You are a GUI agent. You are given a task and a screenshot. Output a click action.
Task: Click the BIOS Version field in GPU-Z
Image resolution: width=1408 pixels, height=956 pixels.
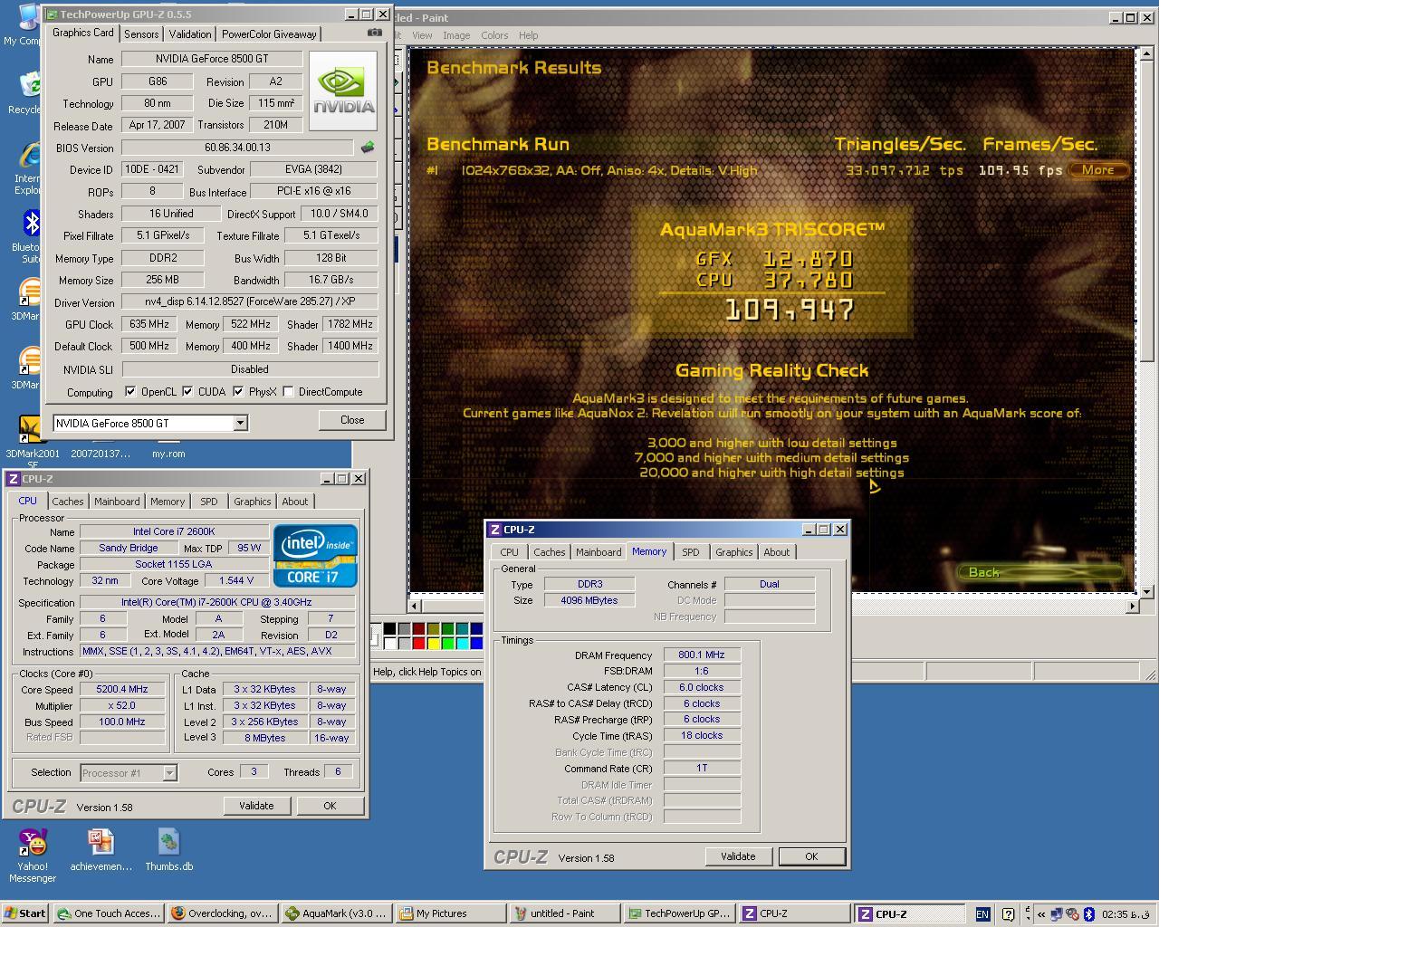pyautogui.click(x=237, y=148)
